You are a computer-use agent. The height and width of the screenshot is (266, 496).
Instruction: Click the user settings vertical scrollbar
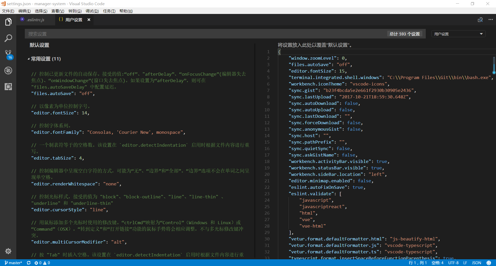pos(494,65)
